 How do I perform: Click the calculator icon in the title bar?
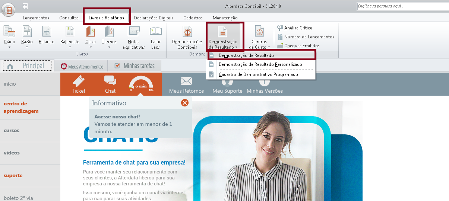click(x=25, y=6)
